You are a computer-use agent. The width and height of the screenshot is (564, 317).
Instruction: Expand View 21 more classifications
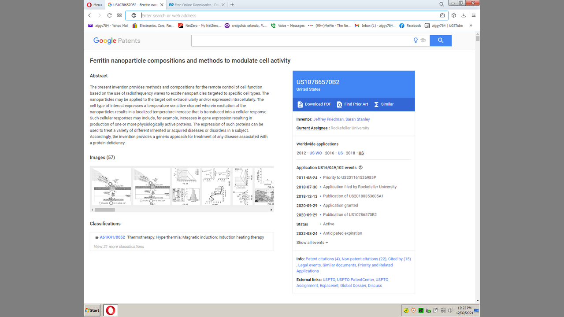pos(119,247)
